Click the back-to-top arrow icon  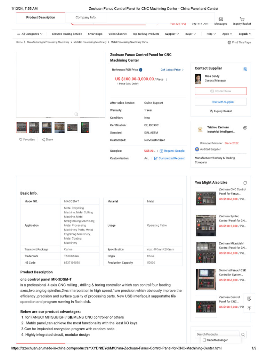click(x=249, y=308)
